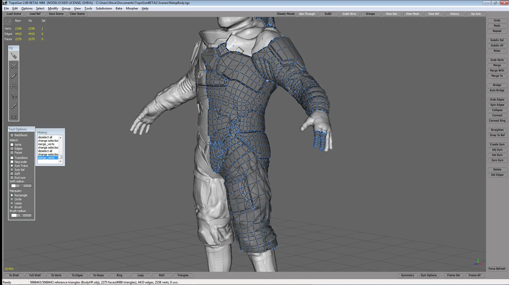The height and width of the screenshot is (285, 509).
Task: Select the Simple Edit arrow tool
Action: click(x=14, y=56)
